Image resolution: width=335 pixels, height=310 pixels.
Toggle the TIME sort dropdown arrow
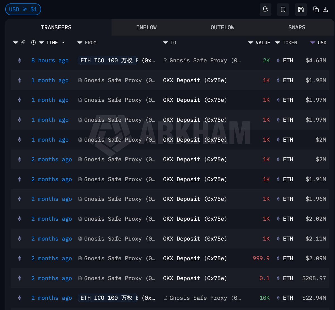tap(63, 42)
